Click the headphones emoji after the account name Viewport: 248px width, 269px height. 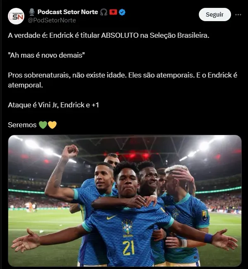click(104, 12)
